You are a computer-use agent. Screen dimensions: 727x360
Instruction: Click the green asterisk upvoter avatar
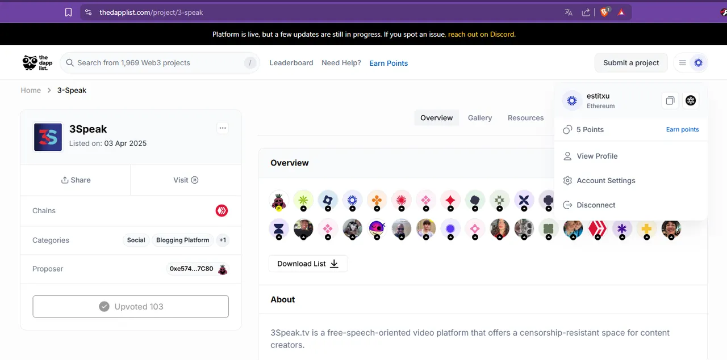click(303, 200)
